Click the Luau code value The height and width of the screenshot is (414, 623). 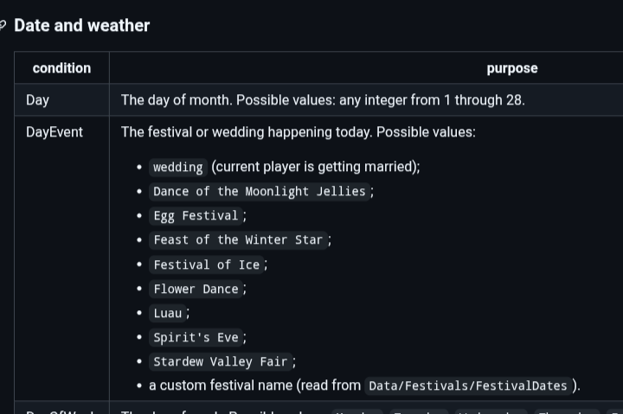(x=167, y=313)
